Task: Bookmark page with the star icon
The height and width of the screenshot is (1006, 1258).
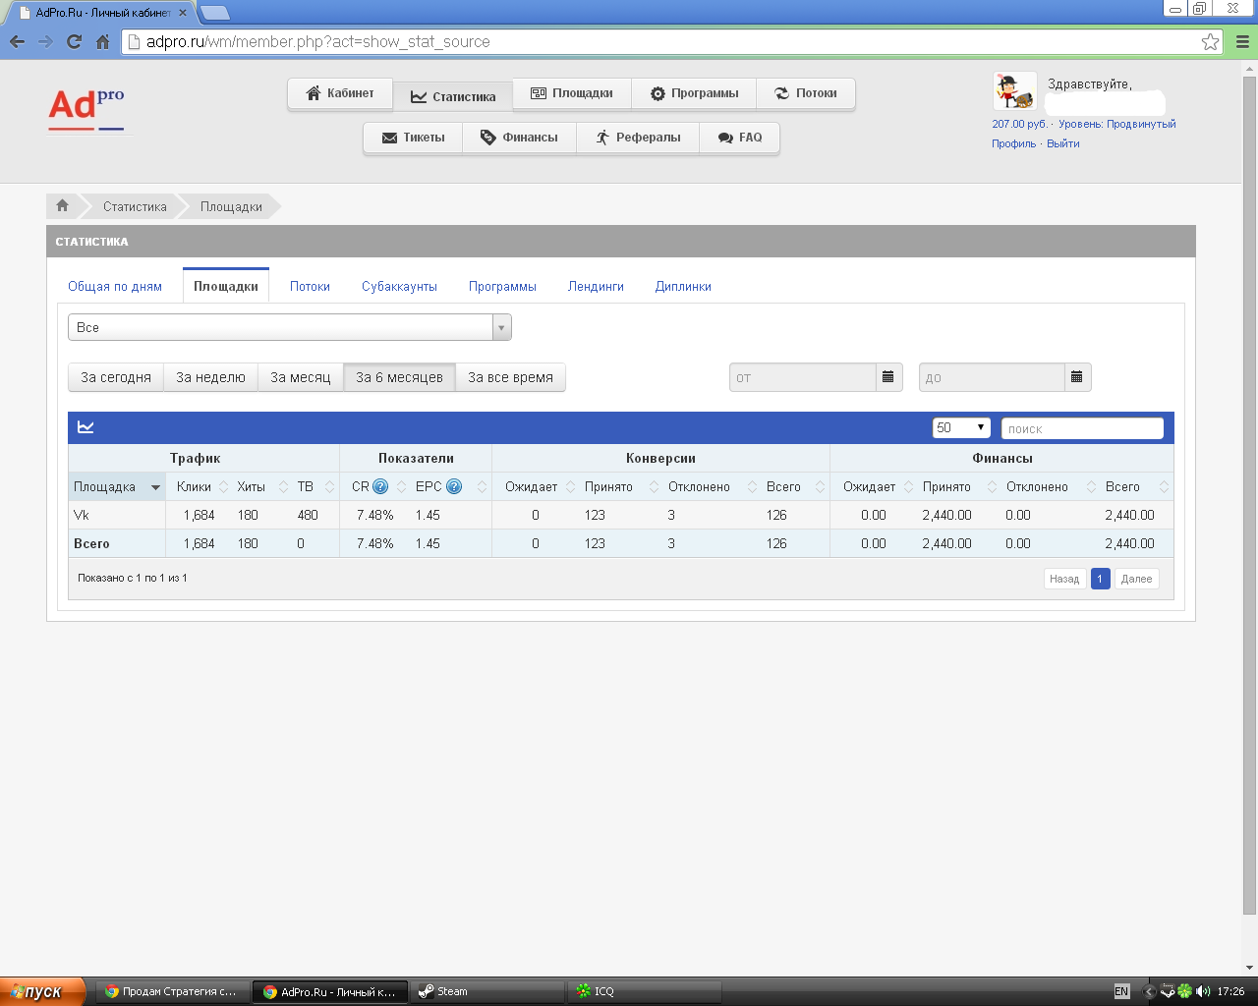Action: pyautogui.click(x=1210, y=41)
